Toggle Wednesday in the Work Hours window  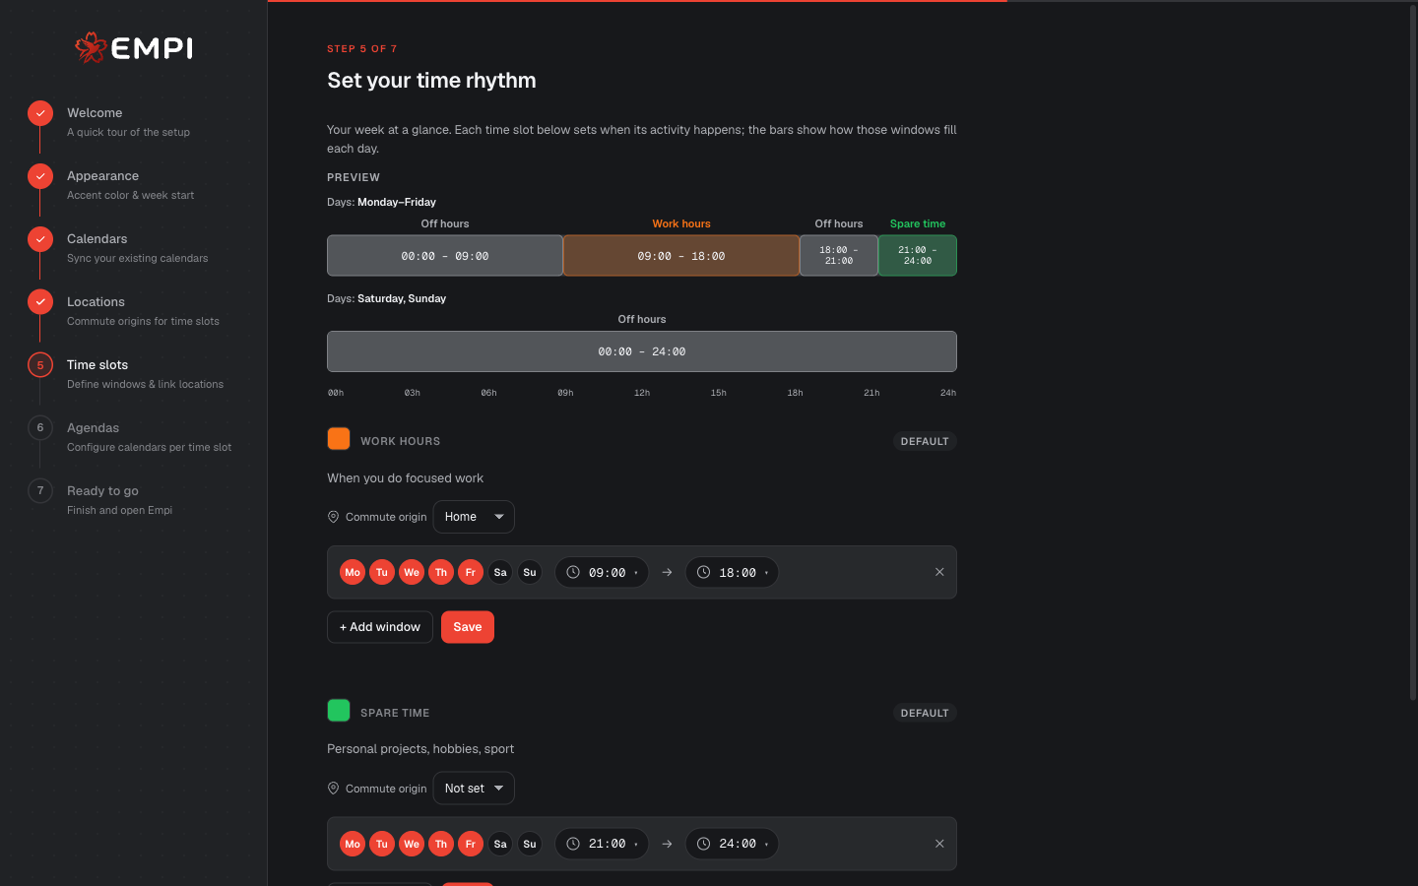(x=412, y=572)
